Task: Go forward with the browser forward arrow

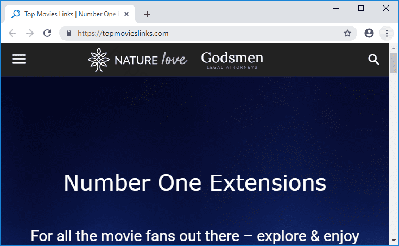Action: (x=30, y=33)
